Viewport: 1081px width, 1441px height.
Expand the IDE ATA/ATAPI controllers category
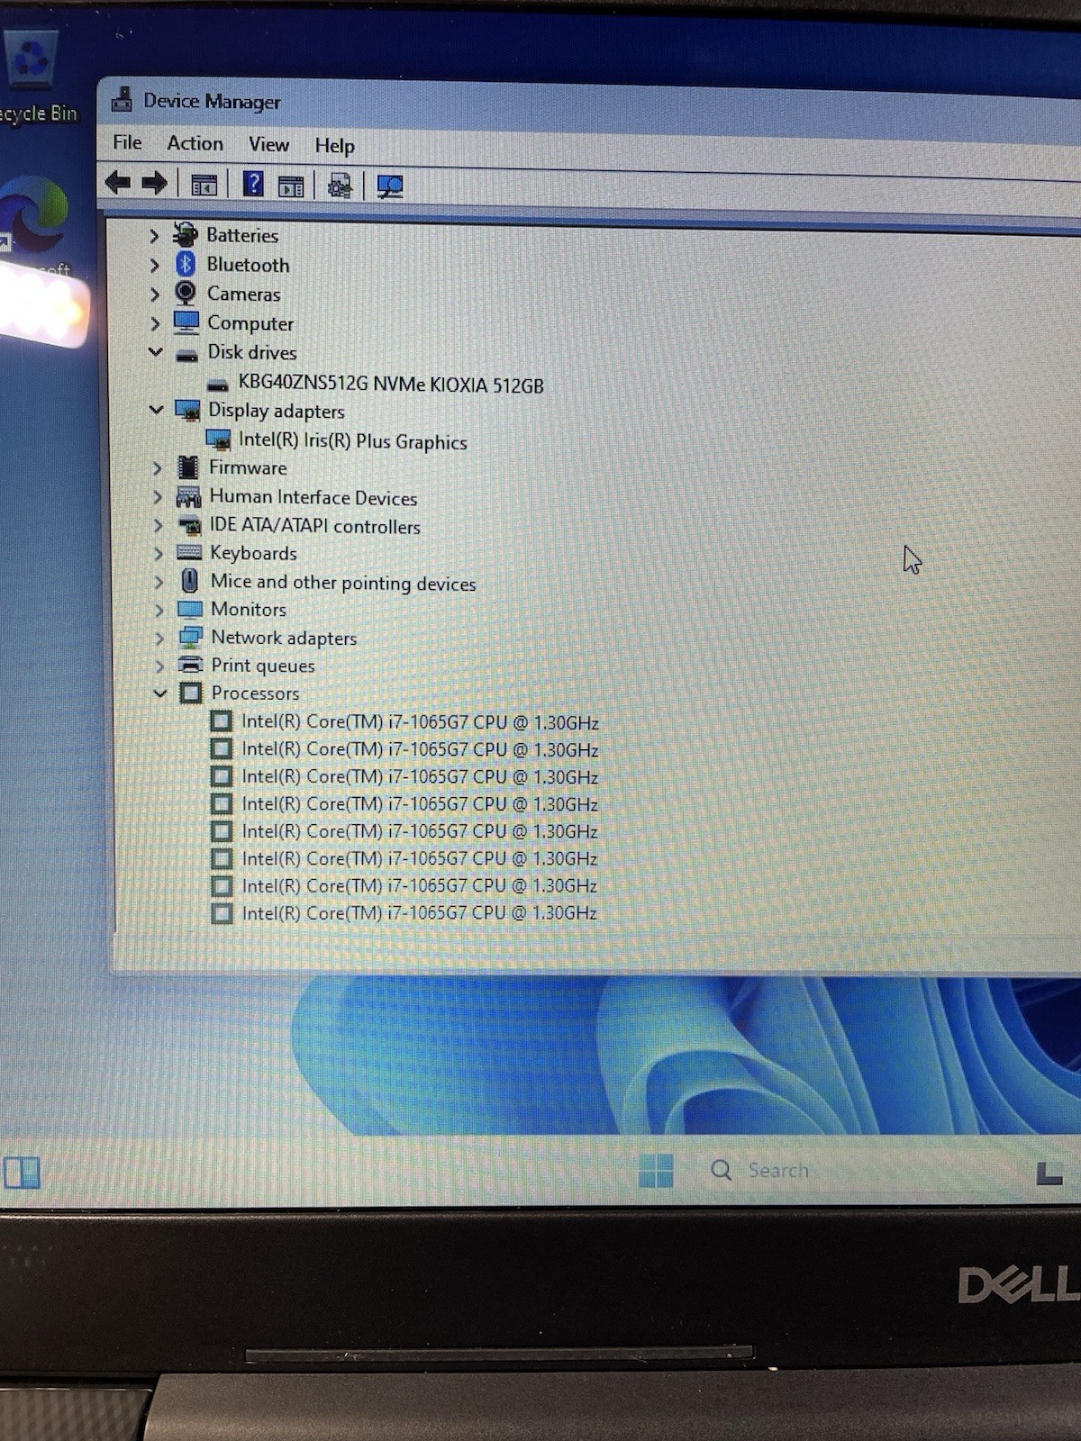[159, 525]
